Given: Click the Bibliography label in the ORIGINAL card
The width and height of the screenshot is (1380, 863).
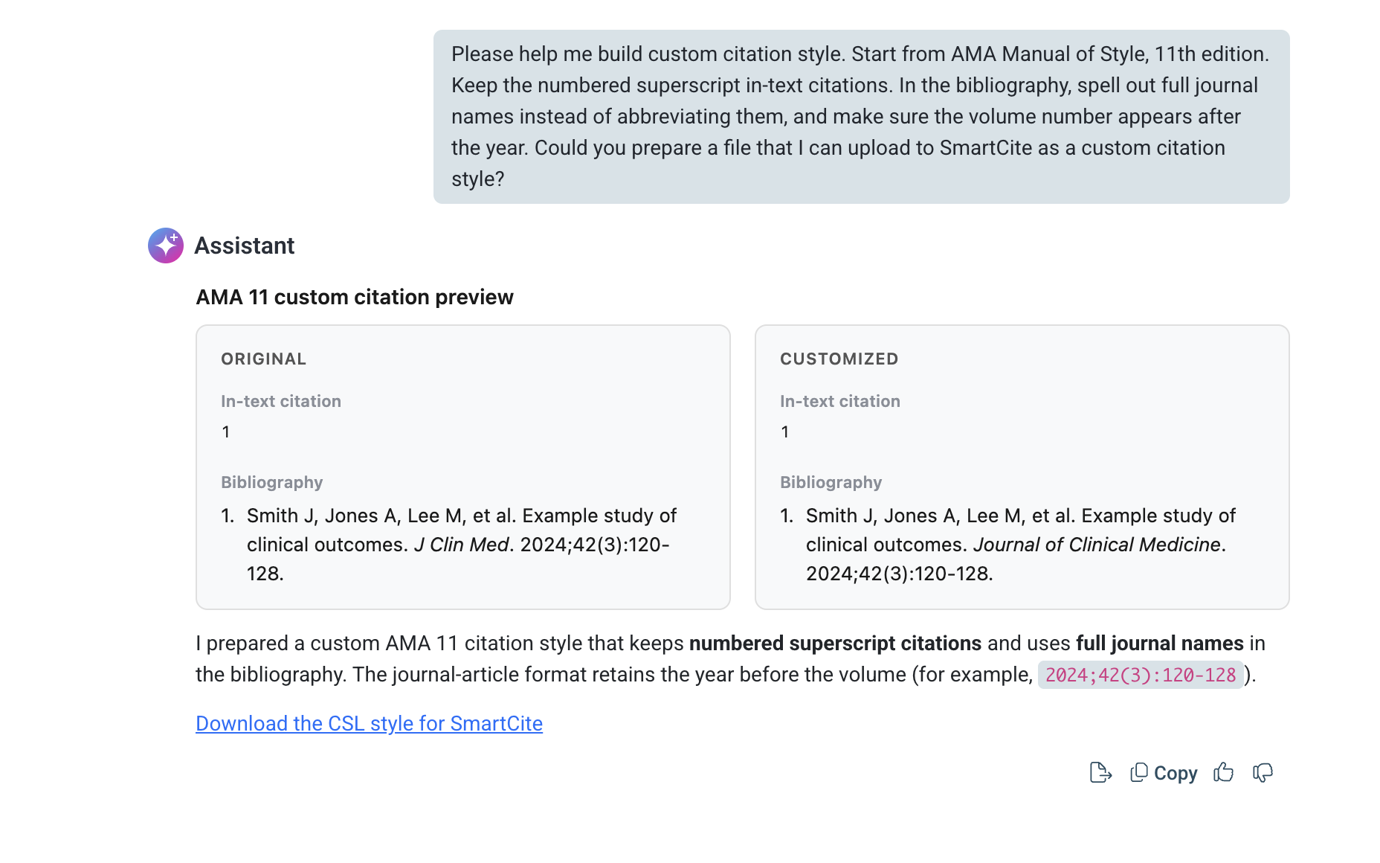Looking at the screenshot, I should click(x=271, y=482).
